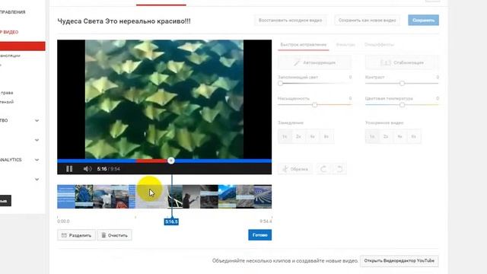The height and width of the screenshot is (274, 487).
Task: Expand the ANALYTICS sidebar section
Action: pyautogui.click(x=37, y=160)
